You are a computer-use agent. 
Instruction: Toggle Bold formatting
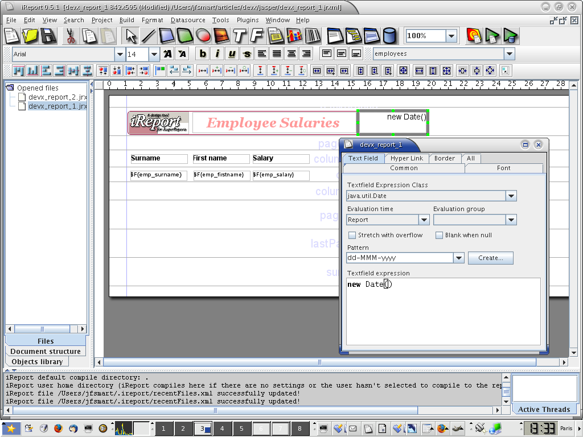point(203,54)
